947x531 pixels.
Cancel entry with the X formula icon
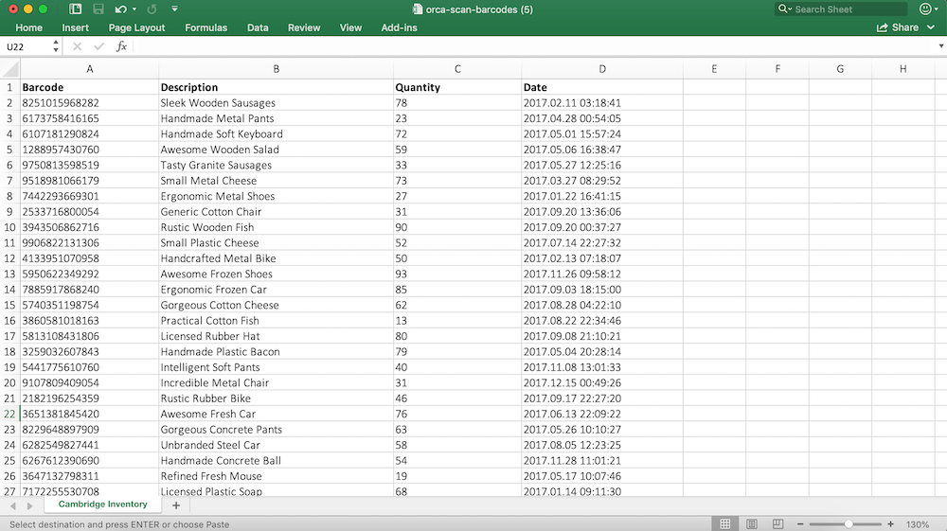(77, 46)
